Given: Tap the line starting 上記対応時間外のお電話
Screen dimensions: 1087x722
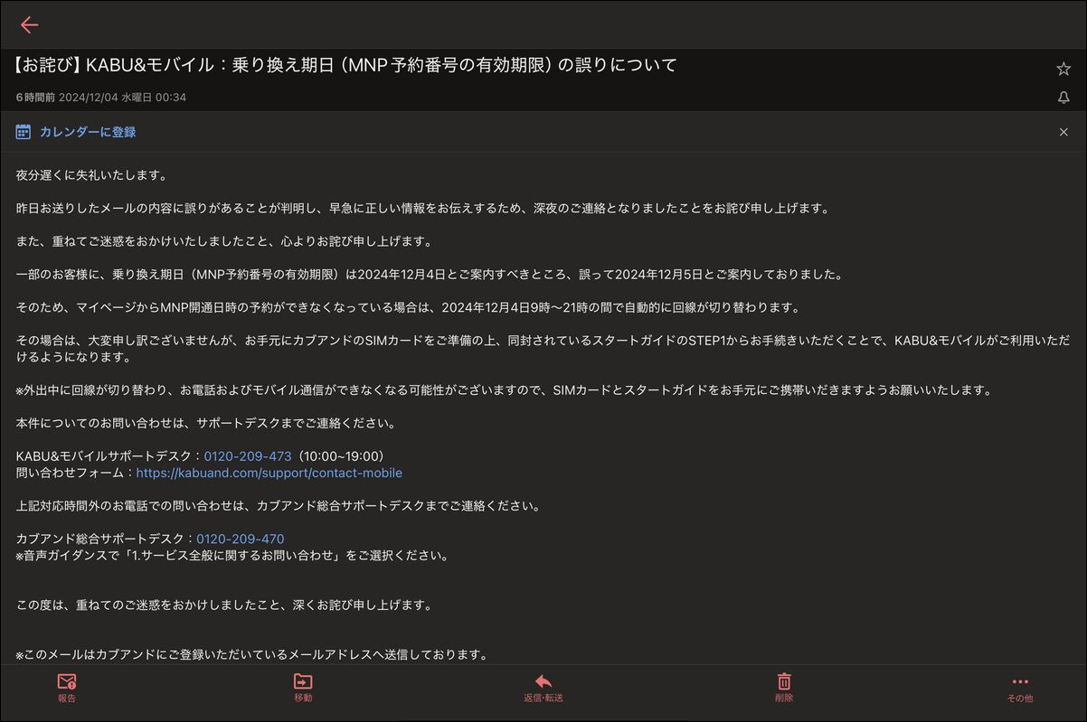Looking at the screenshot, I should tap(278, 506).
